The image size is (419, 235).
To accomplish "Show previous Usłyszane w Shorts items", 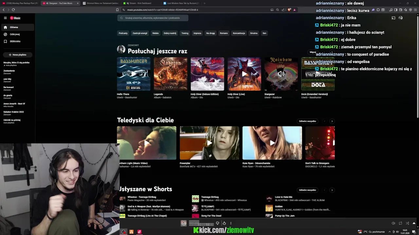I will coord(324,190).
